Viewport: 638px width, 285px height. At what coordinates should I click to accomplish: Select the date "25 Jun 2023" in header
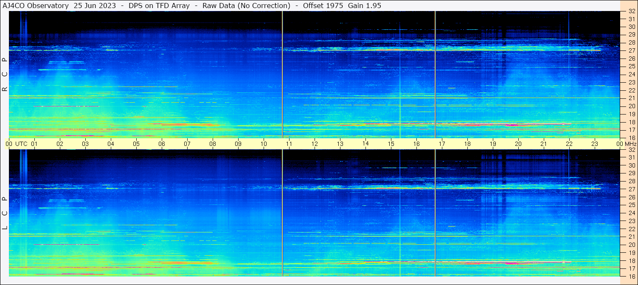95,6
